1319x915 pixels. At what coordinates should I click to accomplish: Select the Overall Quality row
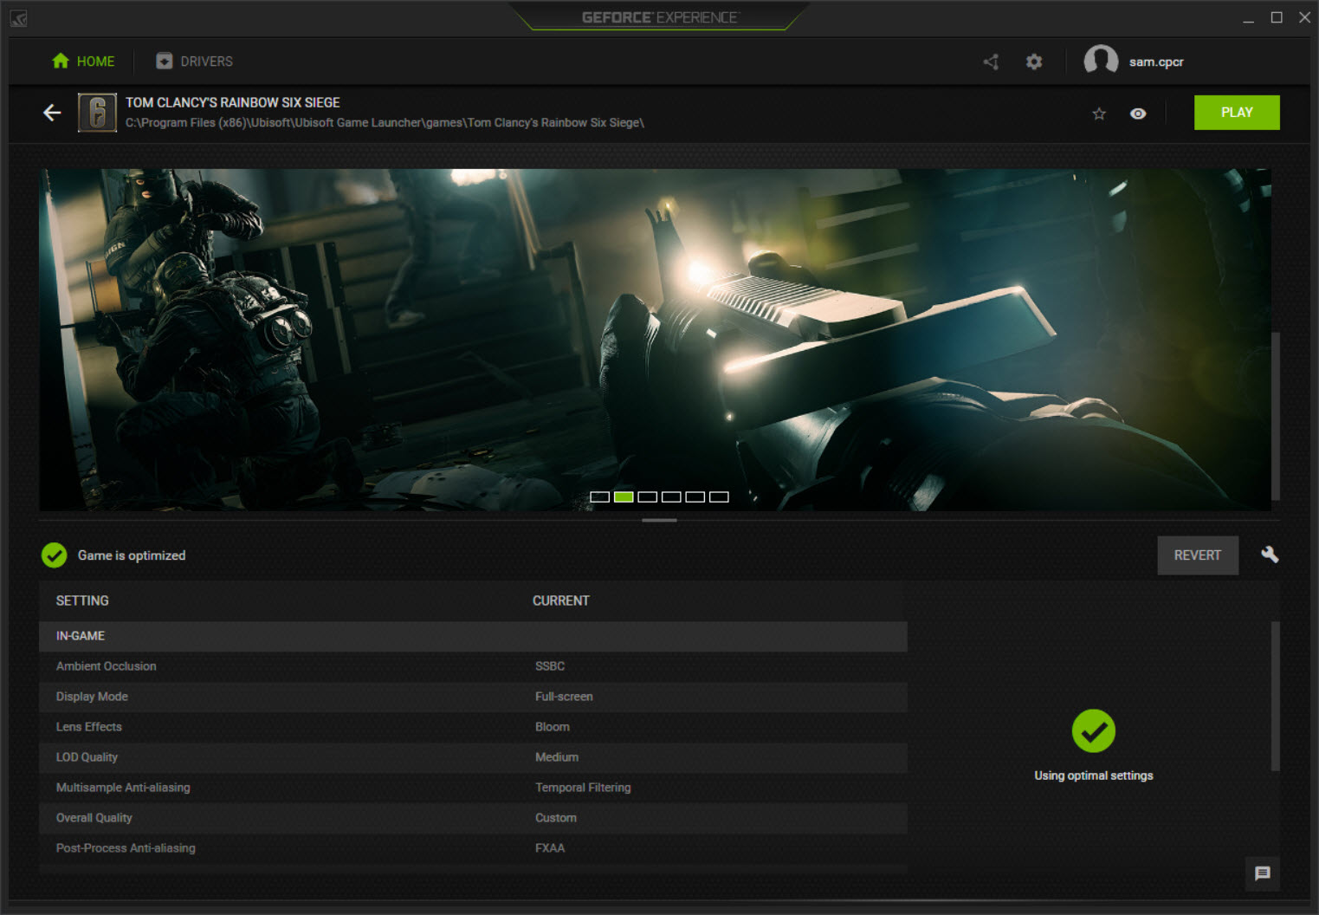click(x=473, y=818)
